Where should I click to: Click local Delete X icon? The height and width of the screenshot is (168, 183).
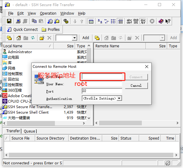tap(49, 38)
